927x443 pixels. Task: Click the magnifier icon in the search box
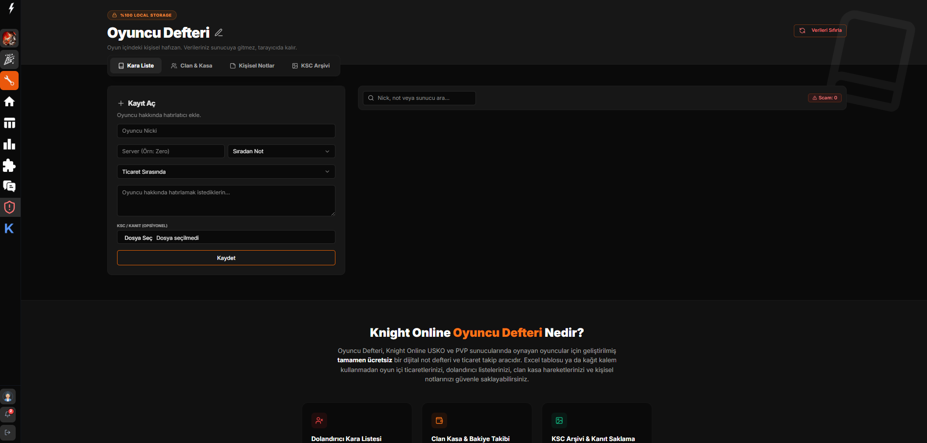coord(371,98)
